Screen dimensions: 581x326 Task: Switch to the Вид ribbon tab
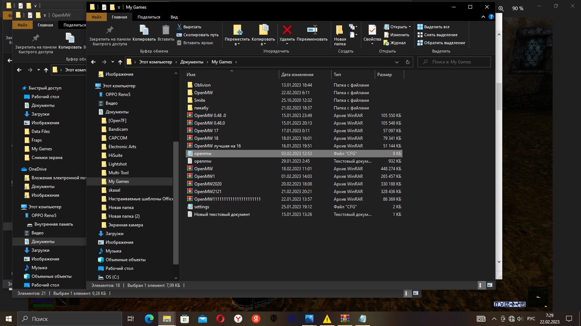(174, 17)
